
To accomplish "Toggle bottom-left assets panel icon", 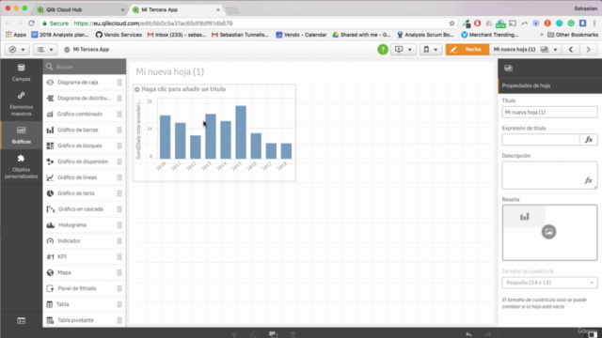I will point(21,321).
